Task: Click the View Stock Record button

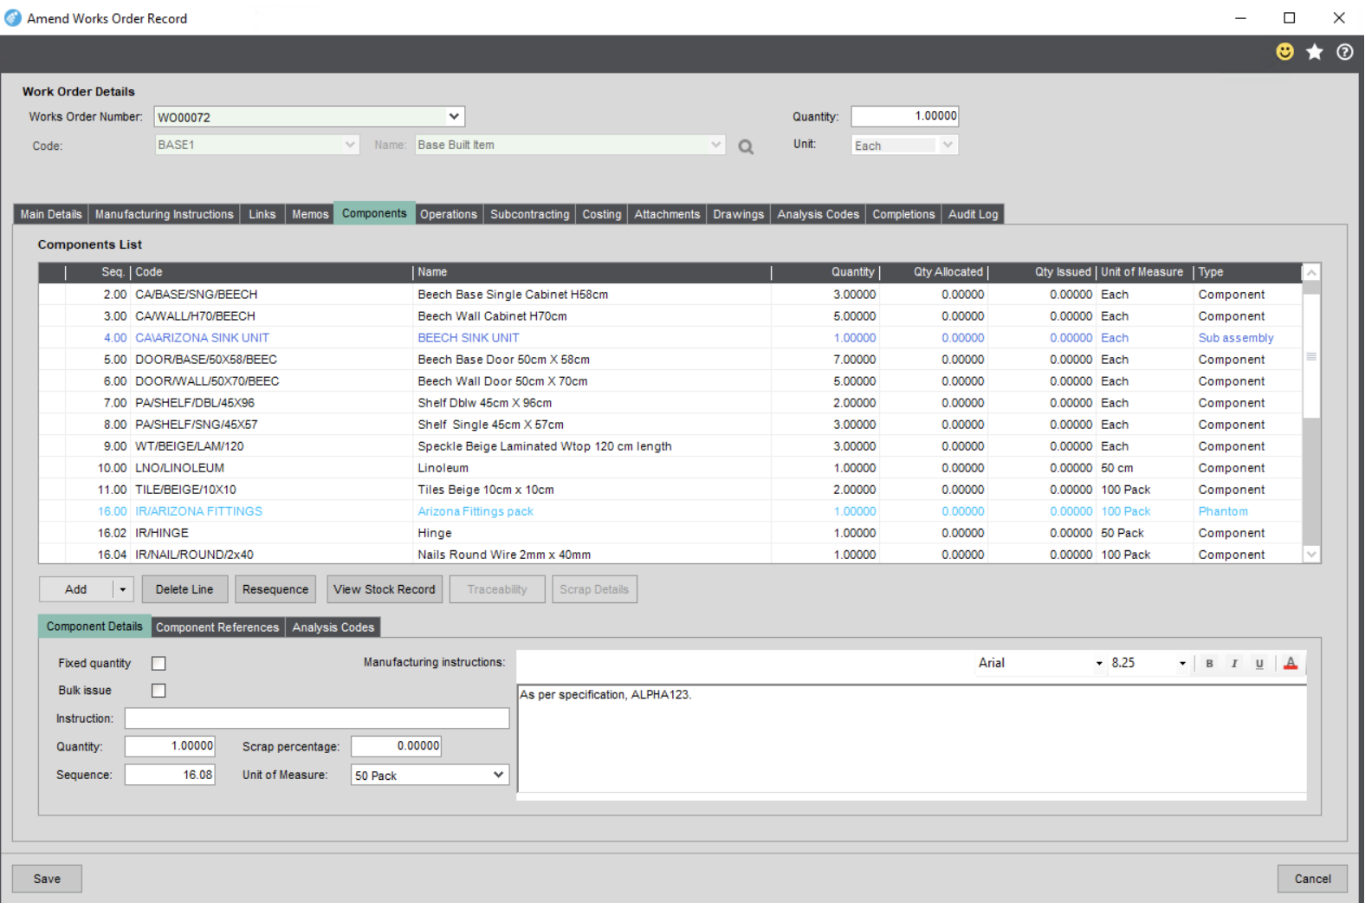Action: pyautogui.click(x=385, y=589)
